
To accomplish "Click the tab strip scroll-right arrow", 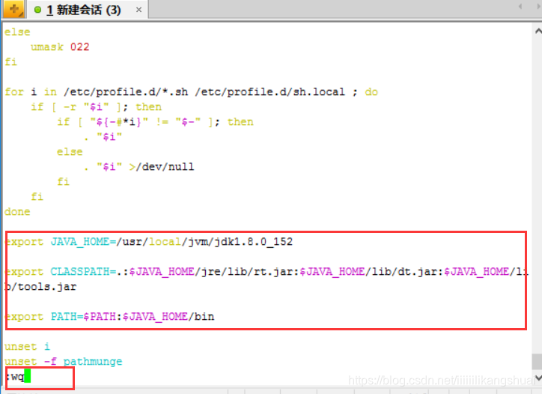I will coord(538,7).
